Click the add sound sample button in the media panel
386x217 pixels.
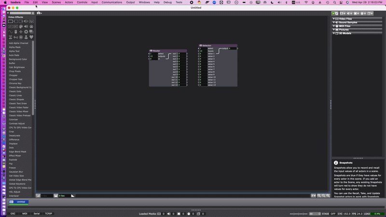(x=349, y=13)
